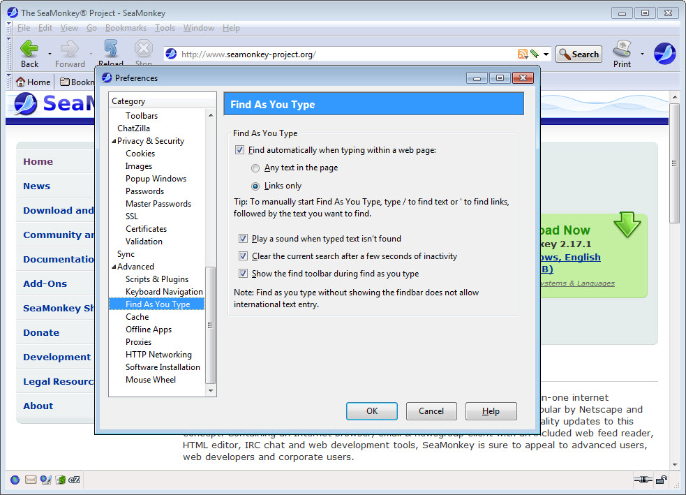Collapse the Advanced category twisty
Viewport: 686px width, 495px height.
coord(114,267)
